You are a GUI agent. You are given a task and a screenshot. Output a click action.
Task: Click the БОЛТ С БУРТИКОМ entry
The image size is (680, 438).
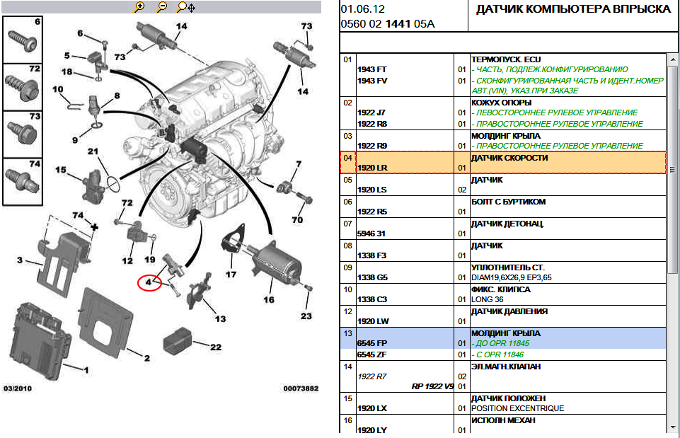pos(508,202)
